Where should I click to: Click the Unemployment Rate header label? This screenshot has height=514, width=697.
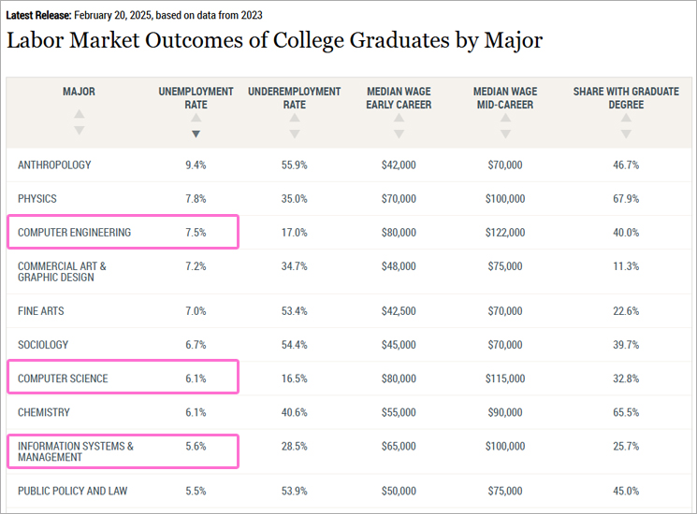196,98
